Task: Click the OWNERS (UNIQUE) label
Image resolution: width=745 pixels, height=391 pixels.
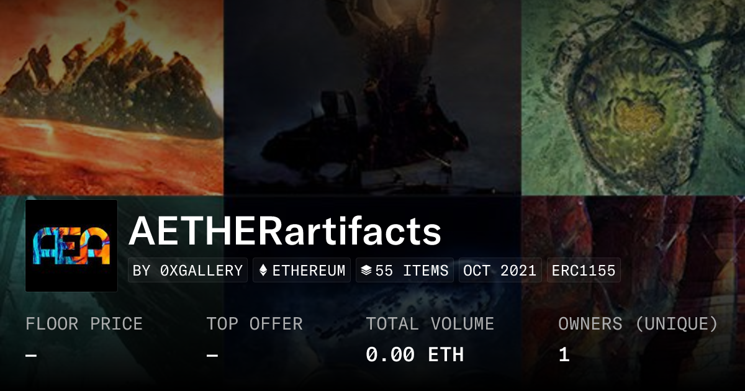Action: [638, 323]
